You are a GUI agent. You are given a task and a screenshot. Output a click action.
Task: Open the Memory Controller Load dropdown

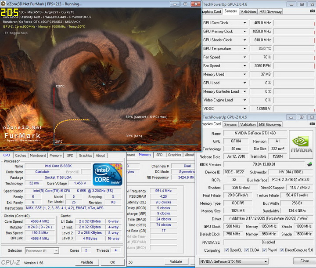[x=244, y=91]
